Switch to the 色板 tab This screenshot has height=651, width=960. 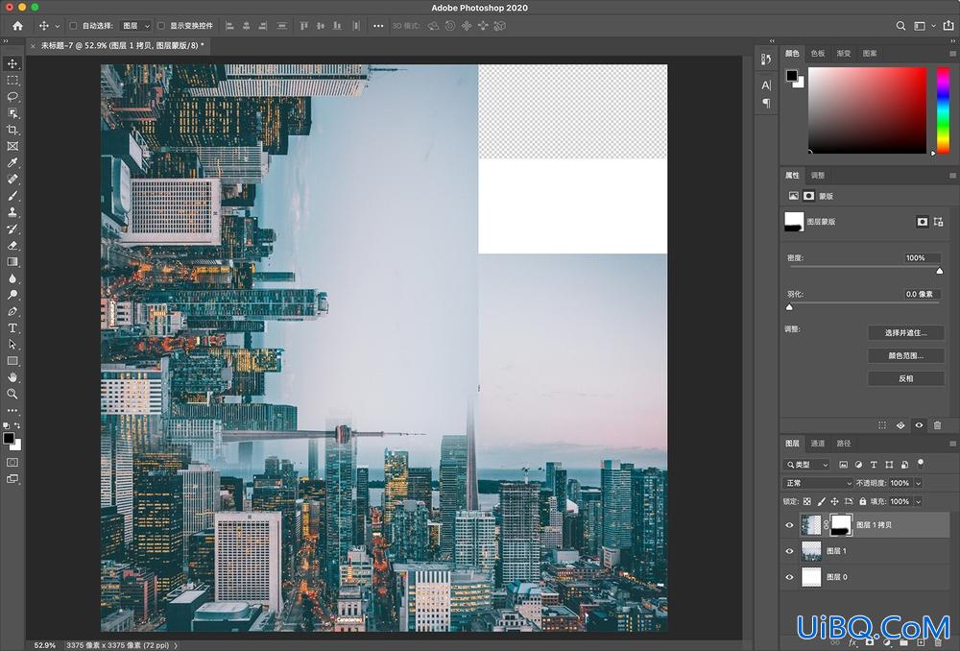818,53
